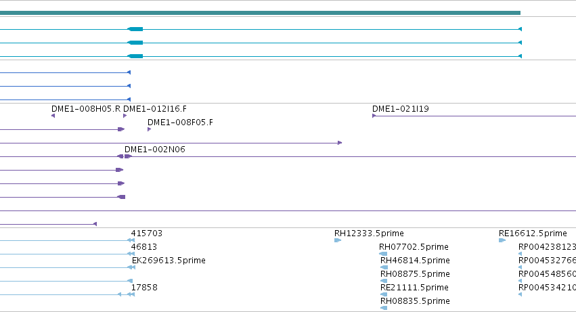Select the RP004238123 feature arrow

point(520,254)
